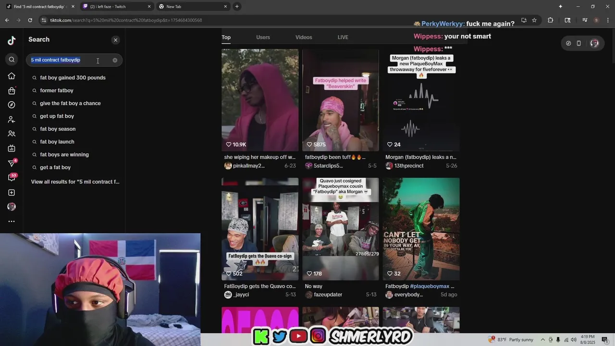Switch to the Videos results tab
615x346 pixels.
(x=304, y=37)
